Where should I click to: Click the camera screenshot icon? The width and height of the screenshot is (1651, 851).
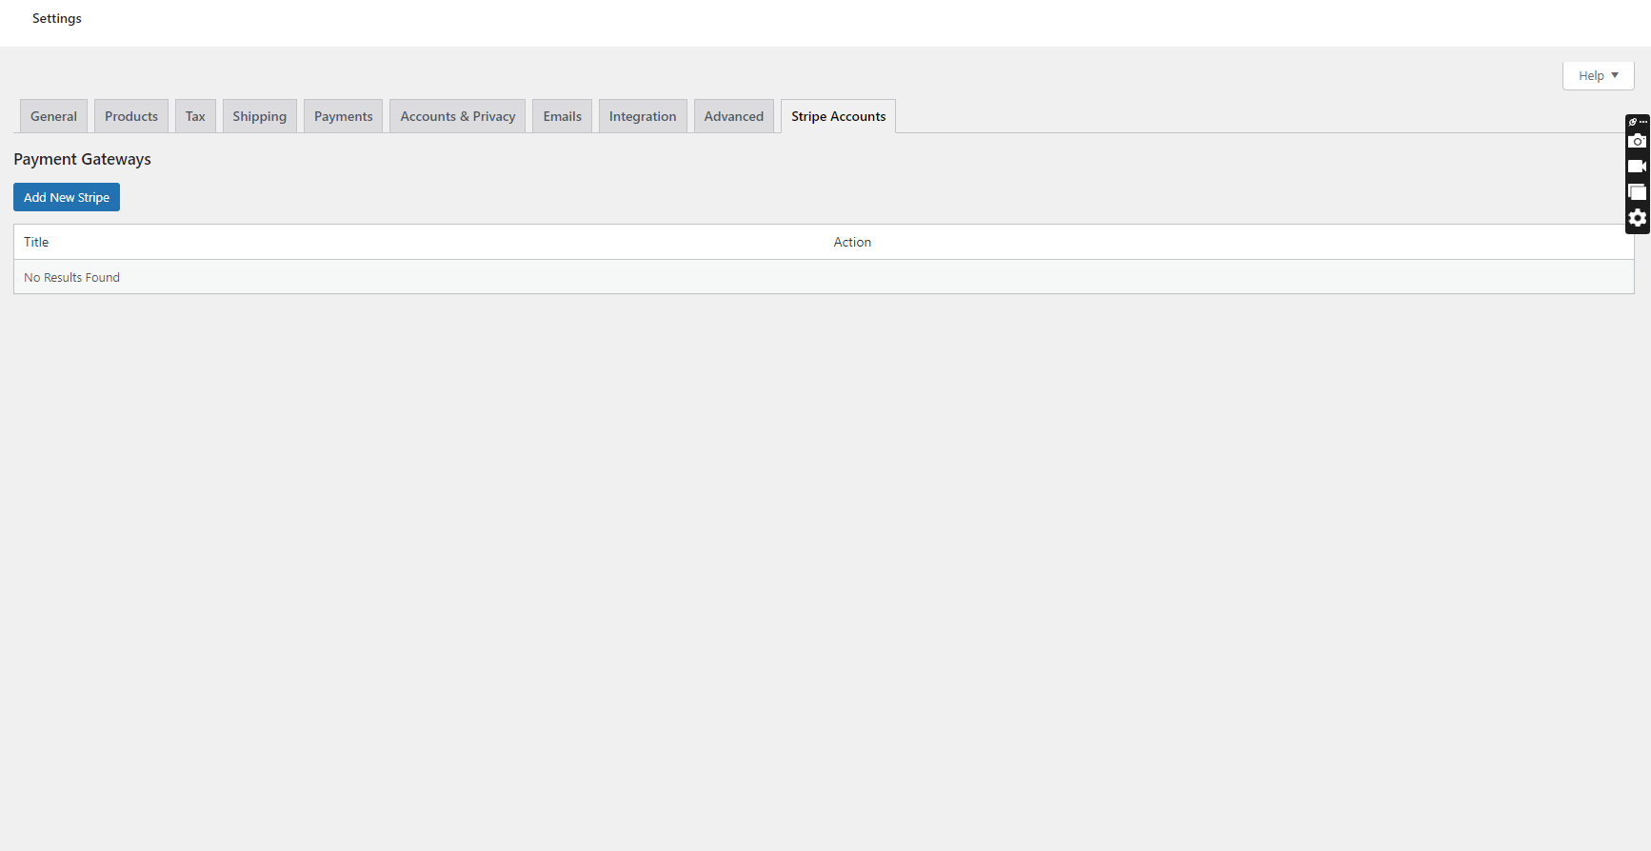1637,141
